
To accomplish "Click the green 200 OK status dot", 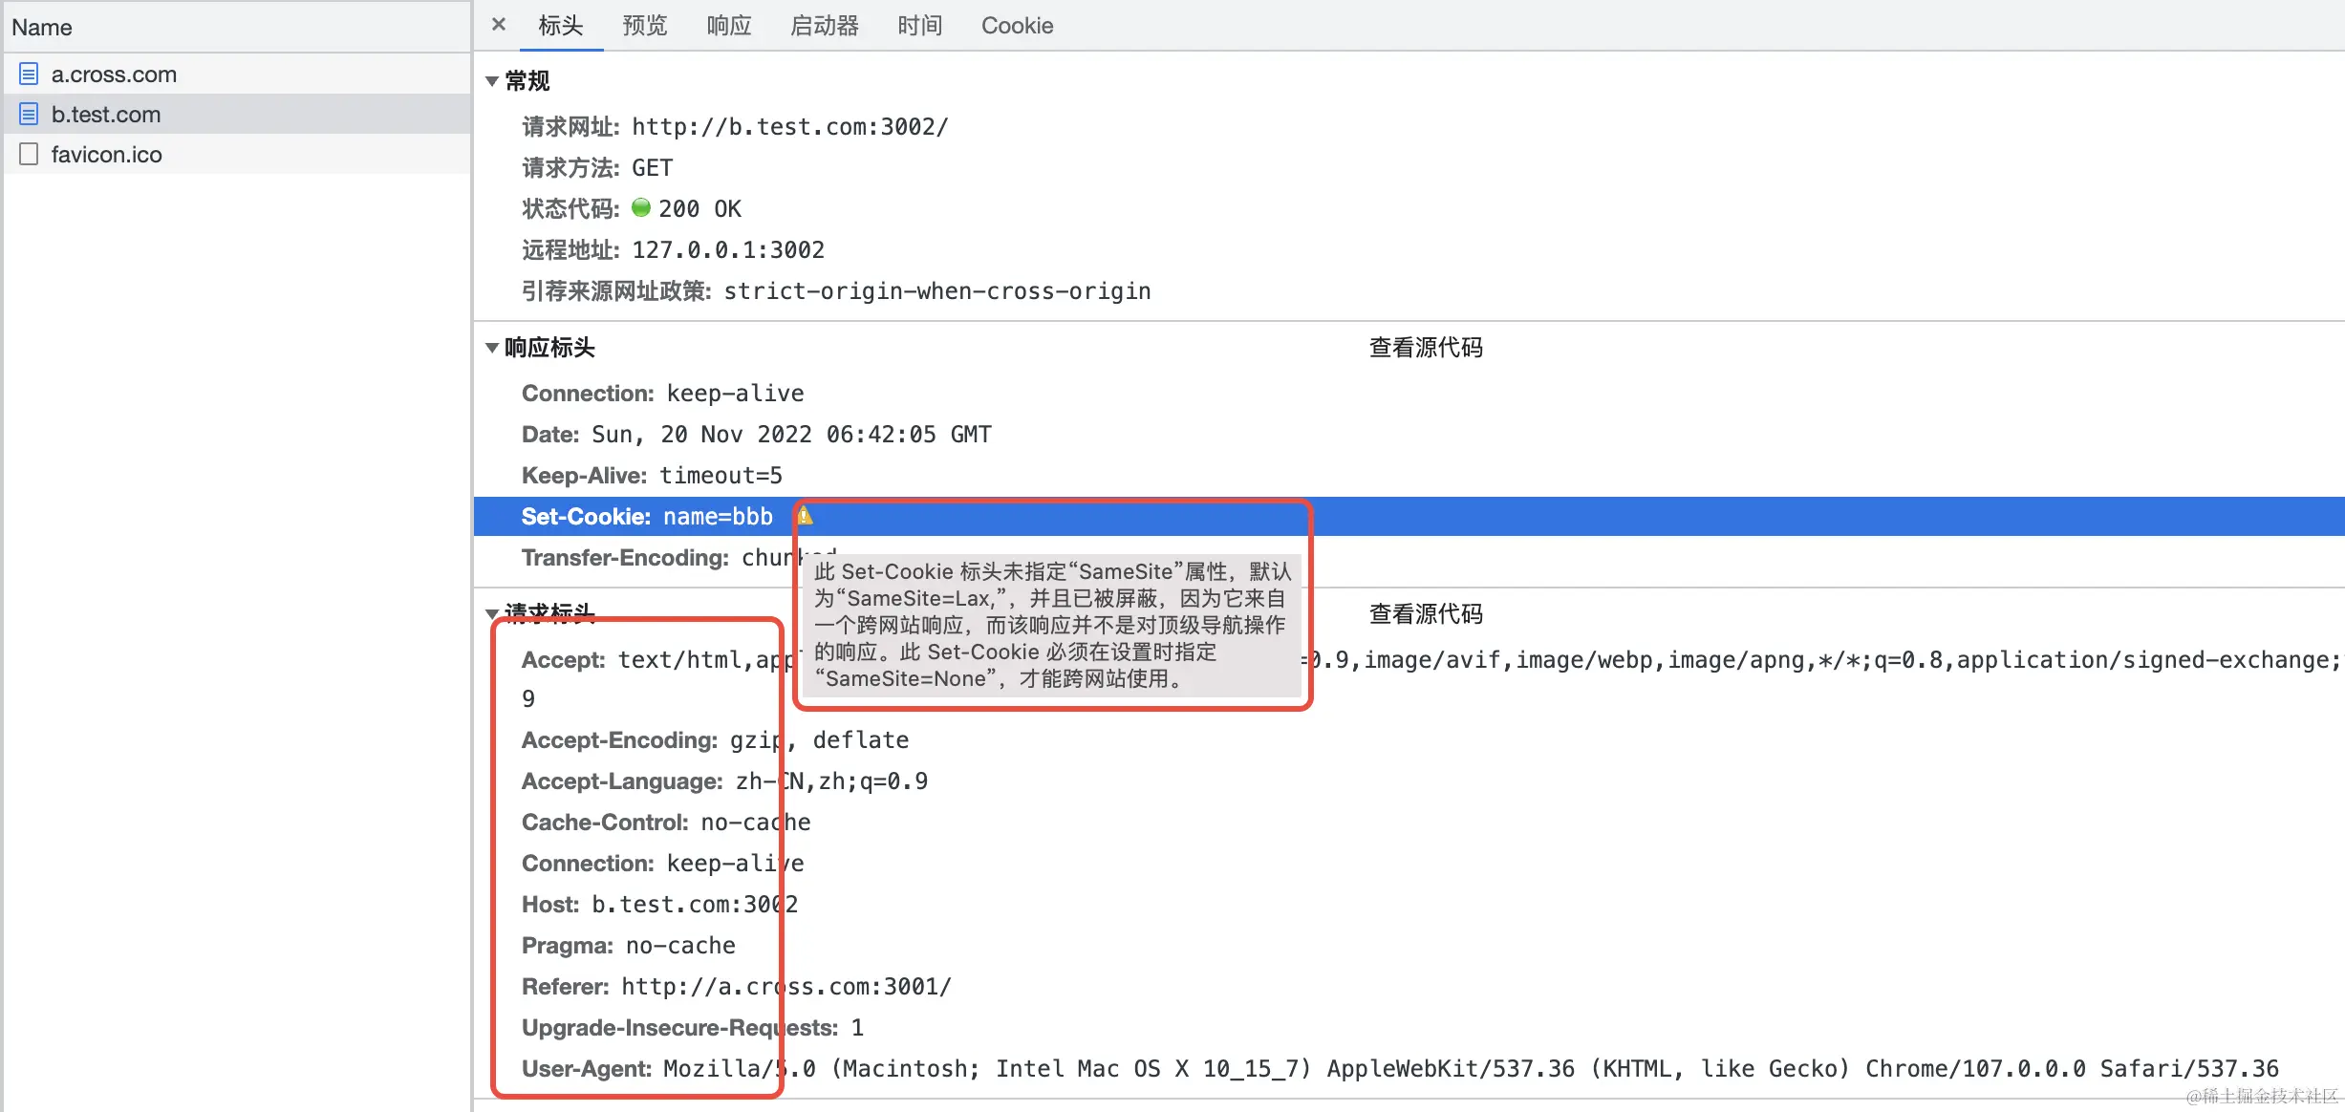I will point(641,207).
